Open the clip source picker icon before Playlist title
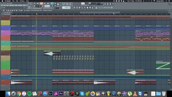Screen dimensions: 172x97 25,11
